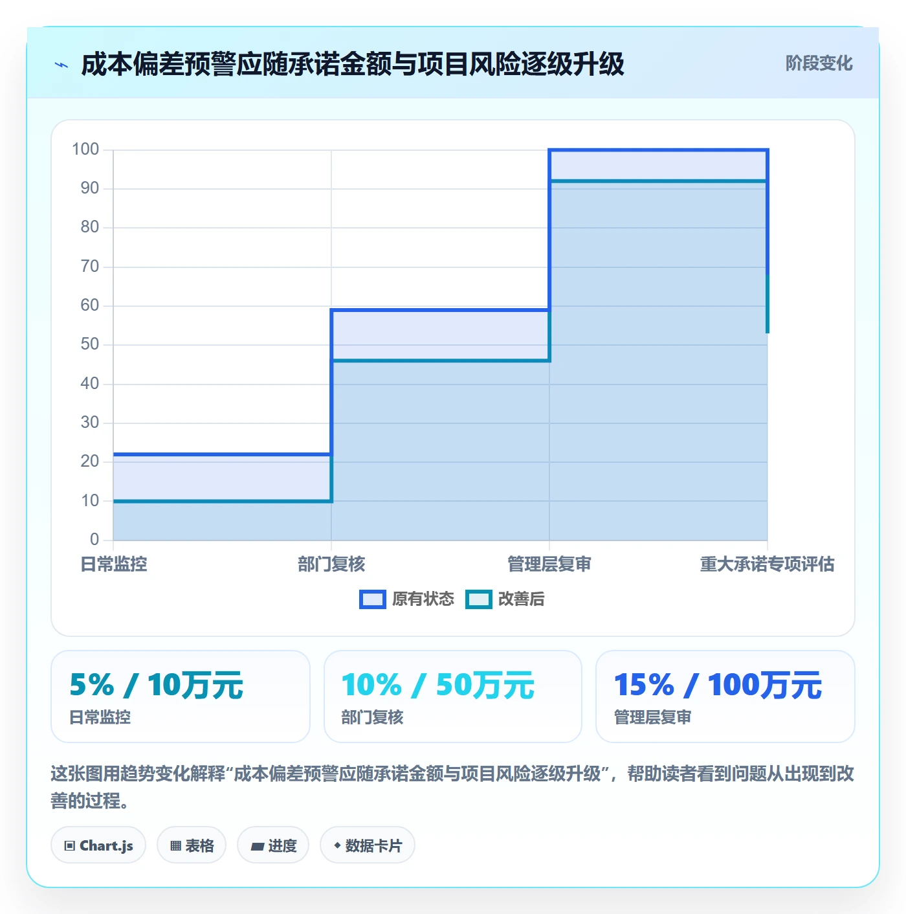Click the 管理层复审 x-axis label
Screen dimensions: 906x914
tap(549, 564)
